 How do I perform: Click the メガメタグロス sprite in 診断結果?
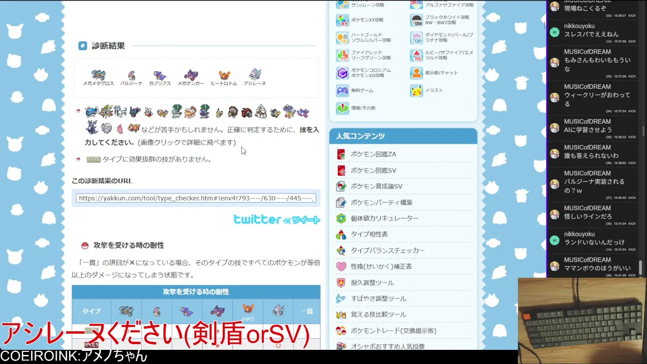98,75
